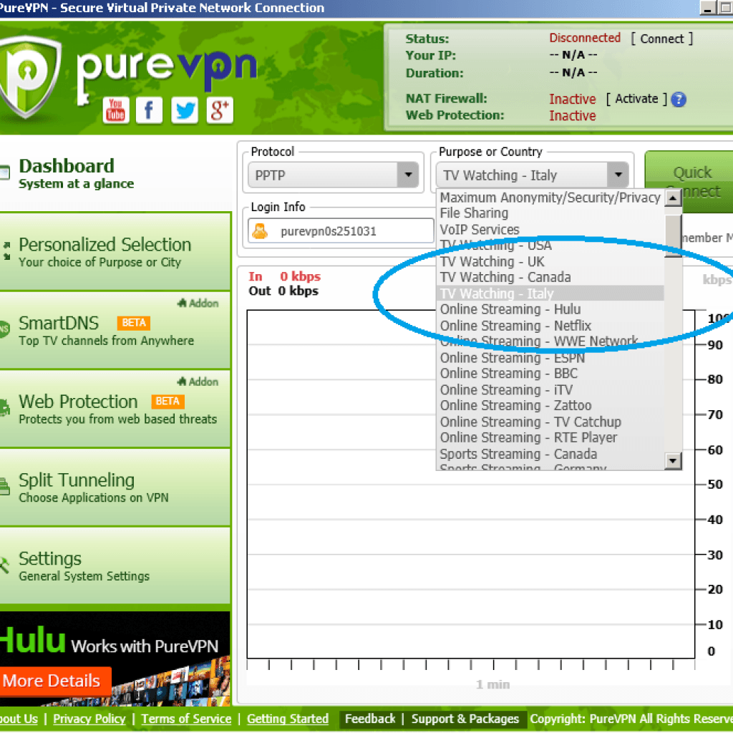Select Online Streaming - Hulu
This screenshot has width=733, height=733.
550,309
